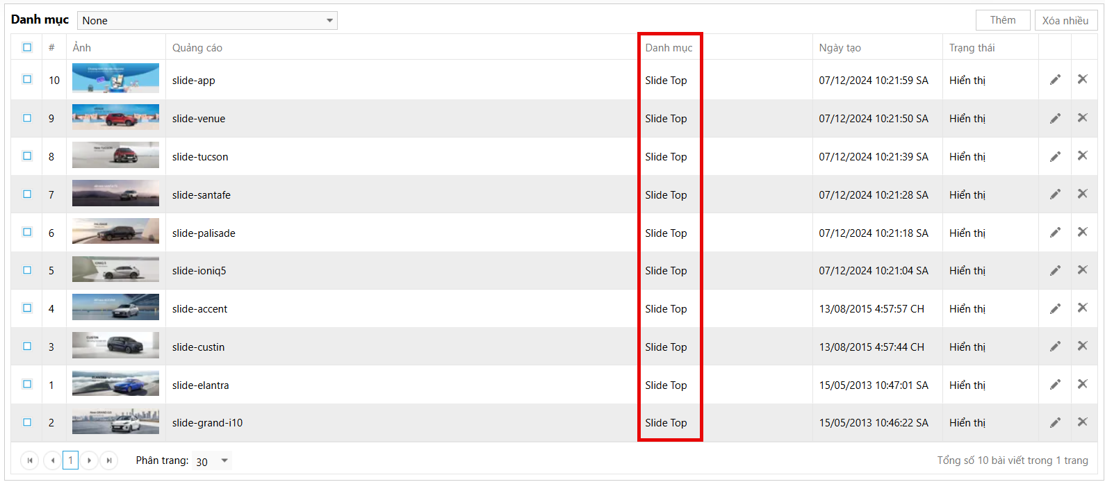Edit the slide-app advertisement with pencil icon
The image size is (1105, 482).
point(1054,80)
